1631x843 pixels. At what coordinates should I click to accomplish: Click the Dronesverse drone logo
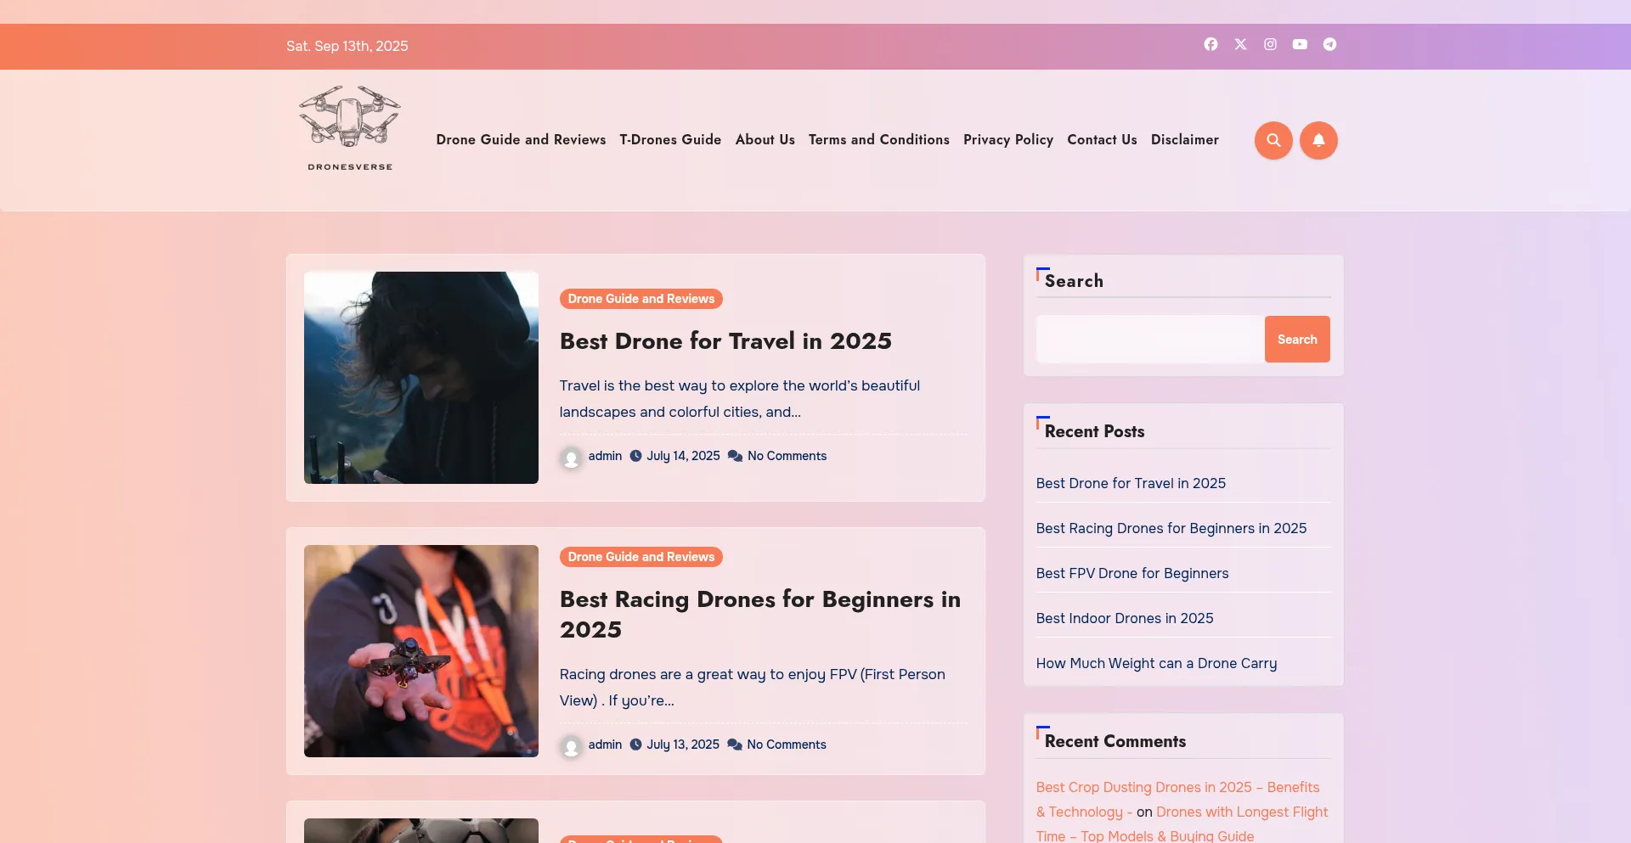[x=350, y=128]
